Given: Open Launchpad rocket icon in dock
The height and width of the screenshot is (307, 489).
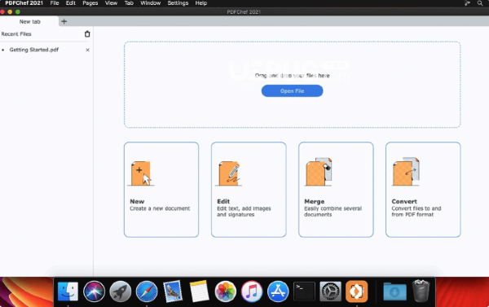Looking at the screenshot, I should pos(121,292).
